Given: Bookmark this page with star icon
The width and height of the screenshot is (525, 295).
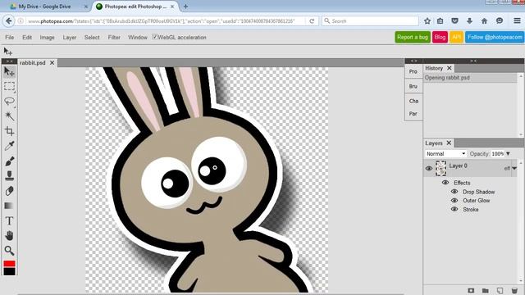Looking at the screenshot, I should coord(427,21).
